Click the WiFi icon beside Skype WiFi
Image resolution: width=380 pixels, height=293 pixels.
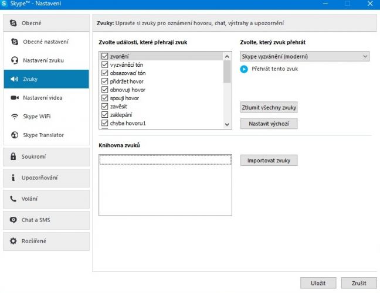point(15,117)
